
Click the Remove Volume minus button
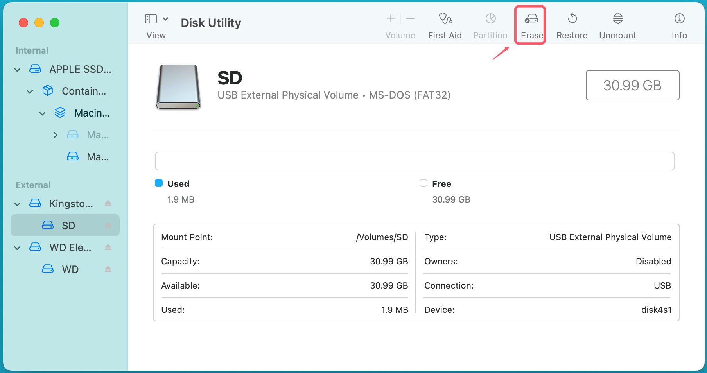(410, 18)
